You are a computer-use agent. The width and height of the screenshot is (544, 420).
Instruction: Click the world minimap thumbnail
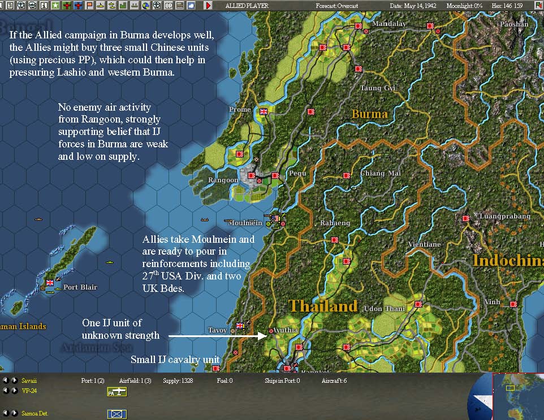pos(519,397)
